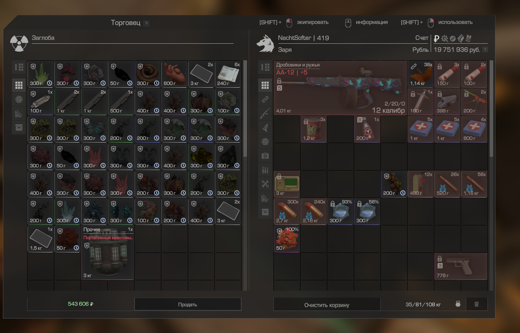
Task: Open the trader inventory sort icon
Action: [19, 67]
